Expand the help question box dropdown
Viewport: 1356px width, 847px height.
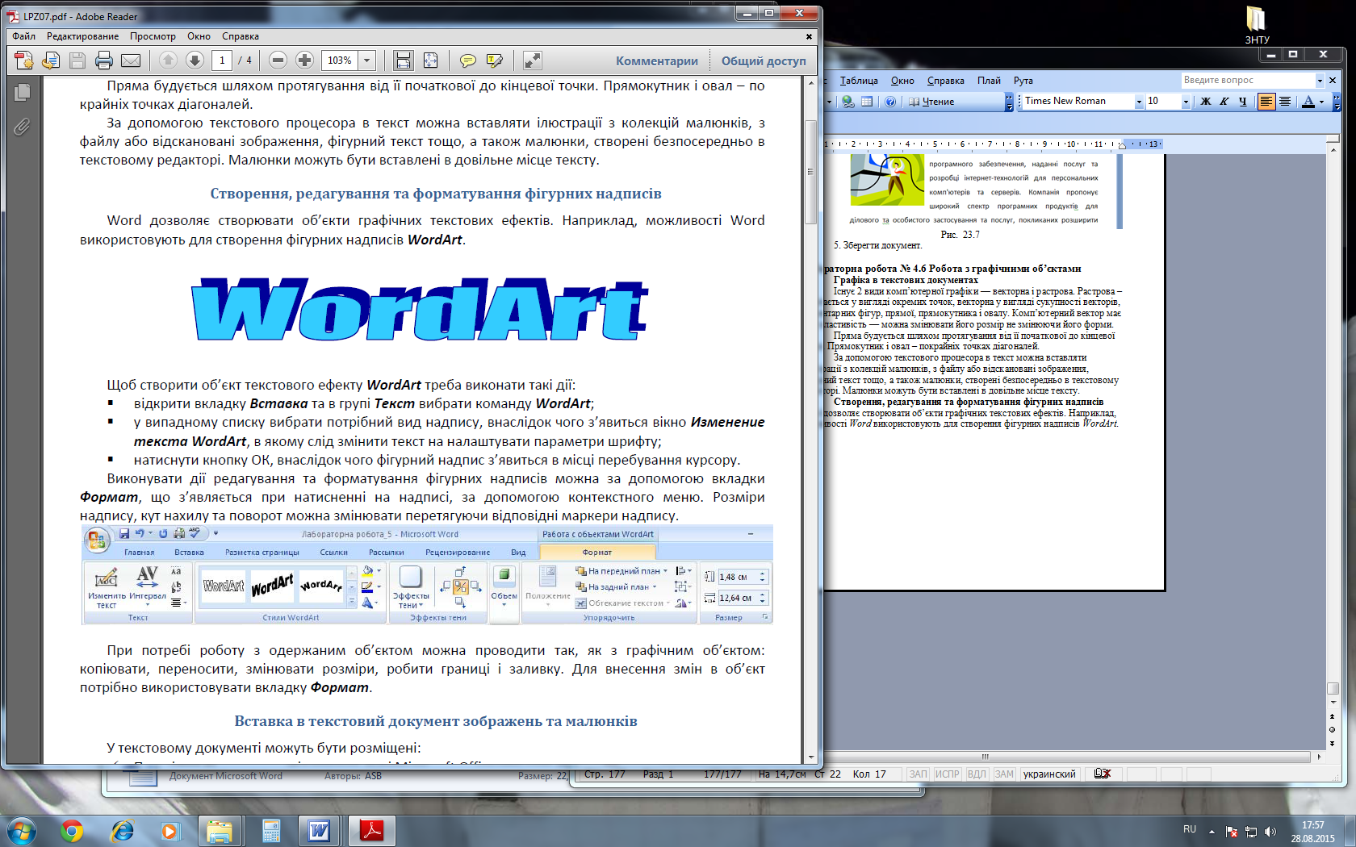(1320, 80)
